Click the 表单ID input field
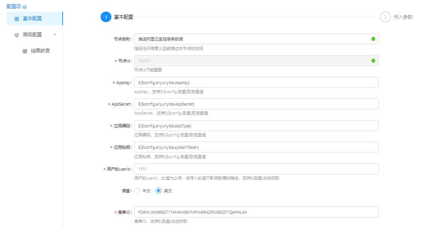 [x=256, y=212]
